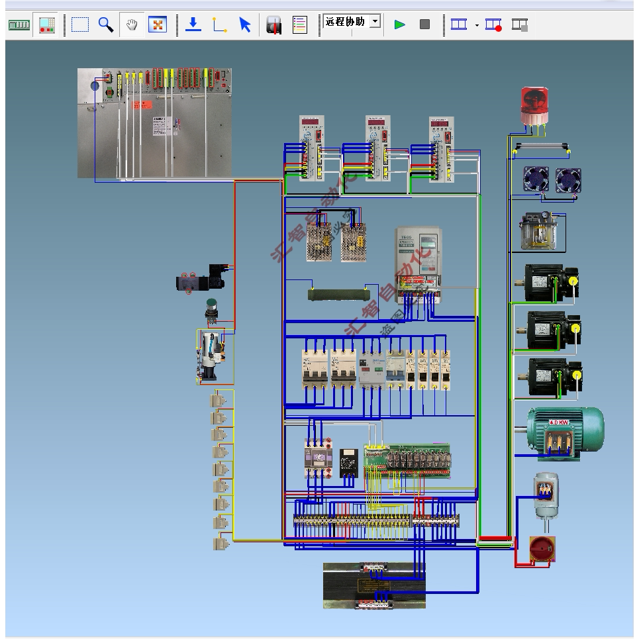
Task: Select the blue arrow pointer tool
Action: tap(245, 25)
